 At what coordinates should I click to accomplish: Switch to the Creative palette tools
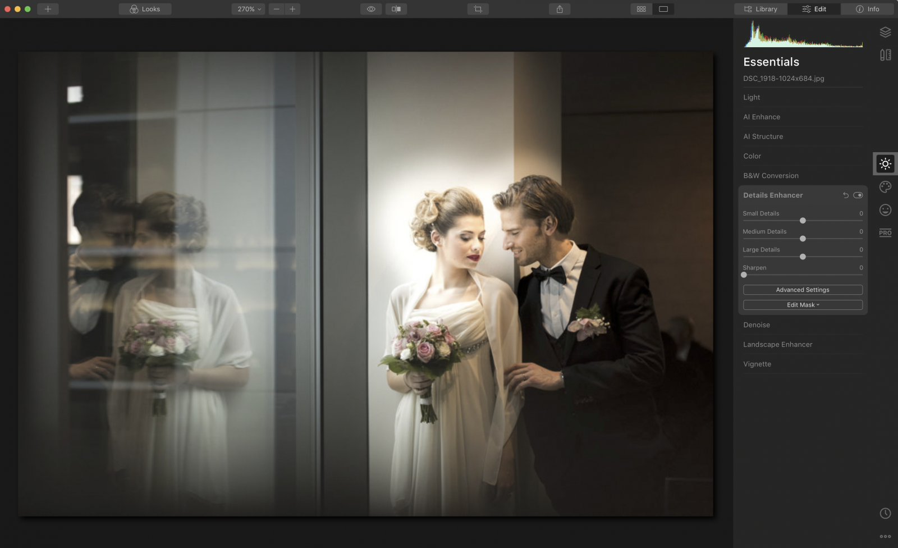885,186
